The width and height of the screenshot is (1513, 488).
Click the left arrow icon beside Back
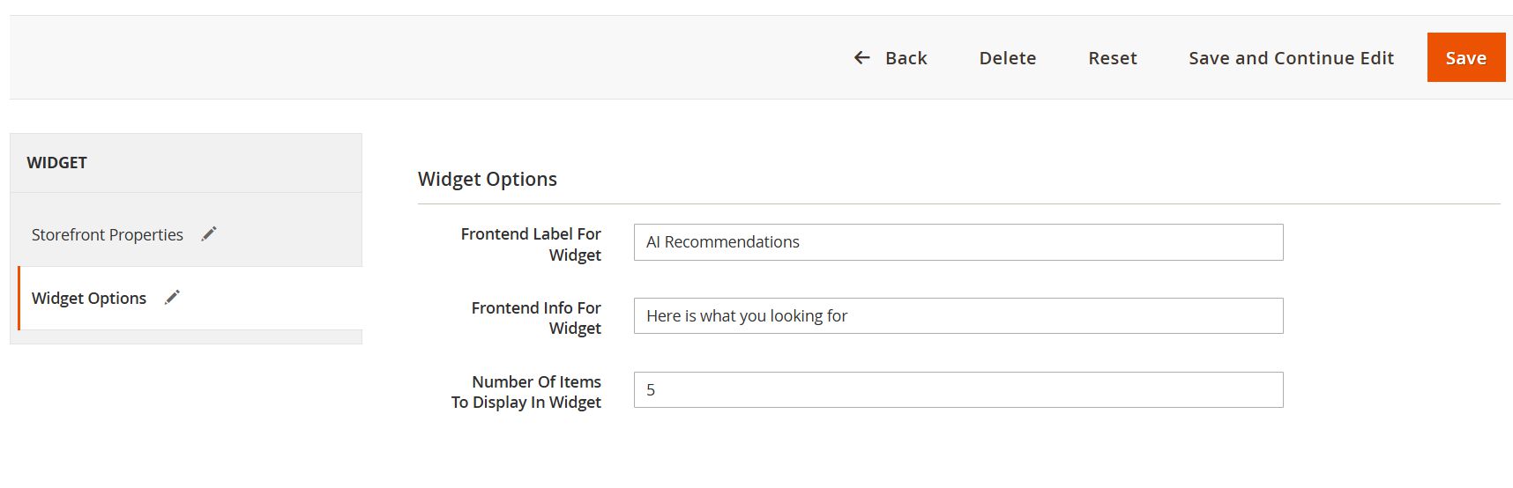(x=861, y=58)
